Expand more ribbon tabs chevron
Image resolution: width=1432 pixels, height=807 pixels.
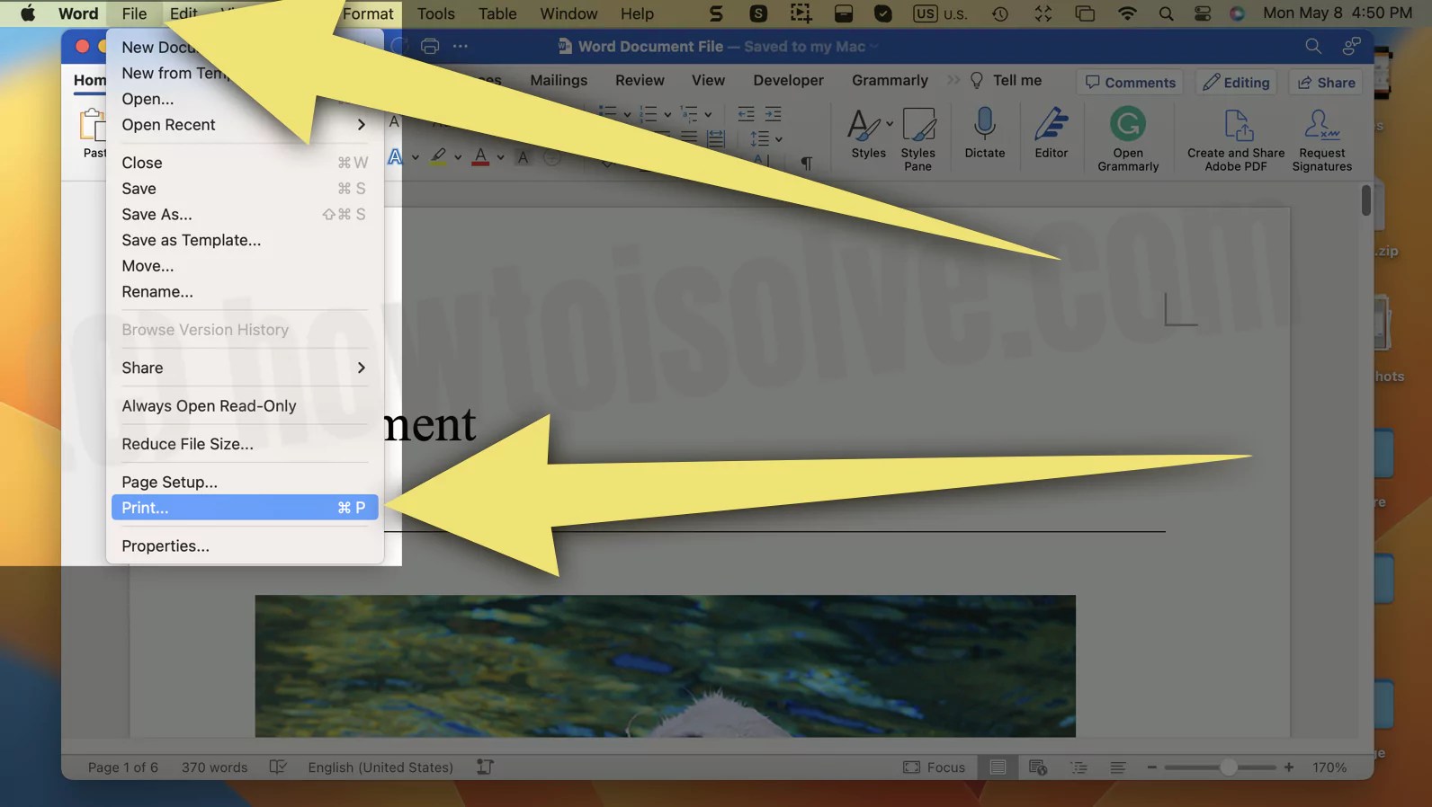tap(953, 80)
